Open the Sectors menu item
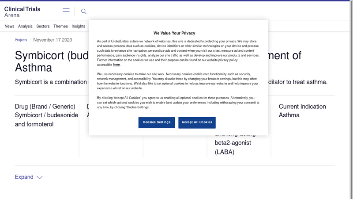This screenshot has height=199, width=353. coord(43,26)
